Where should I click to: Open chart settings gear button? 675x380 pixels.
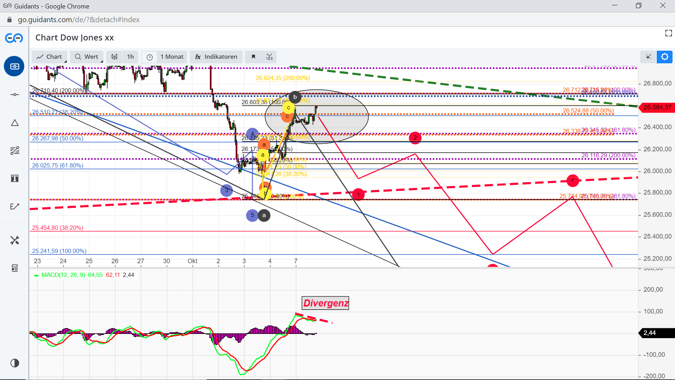coord(664,57)
